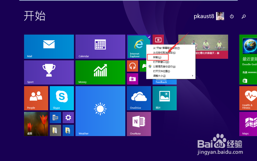Open the Store tile with Doodle God

tap(248, 60)
